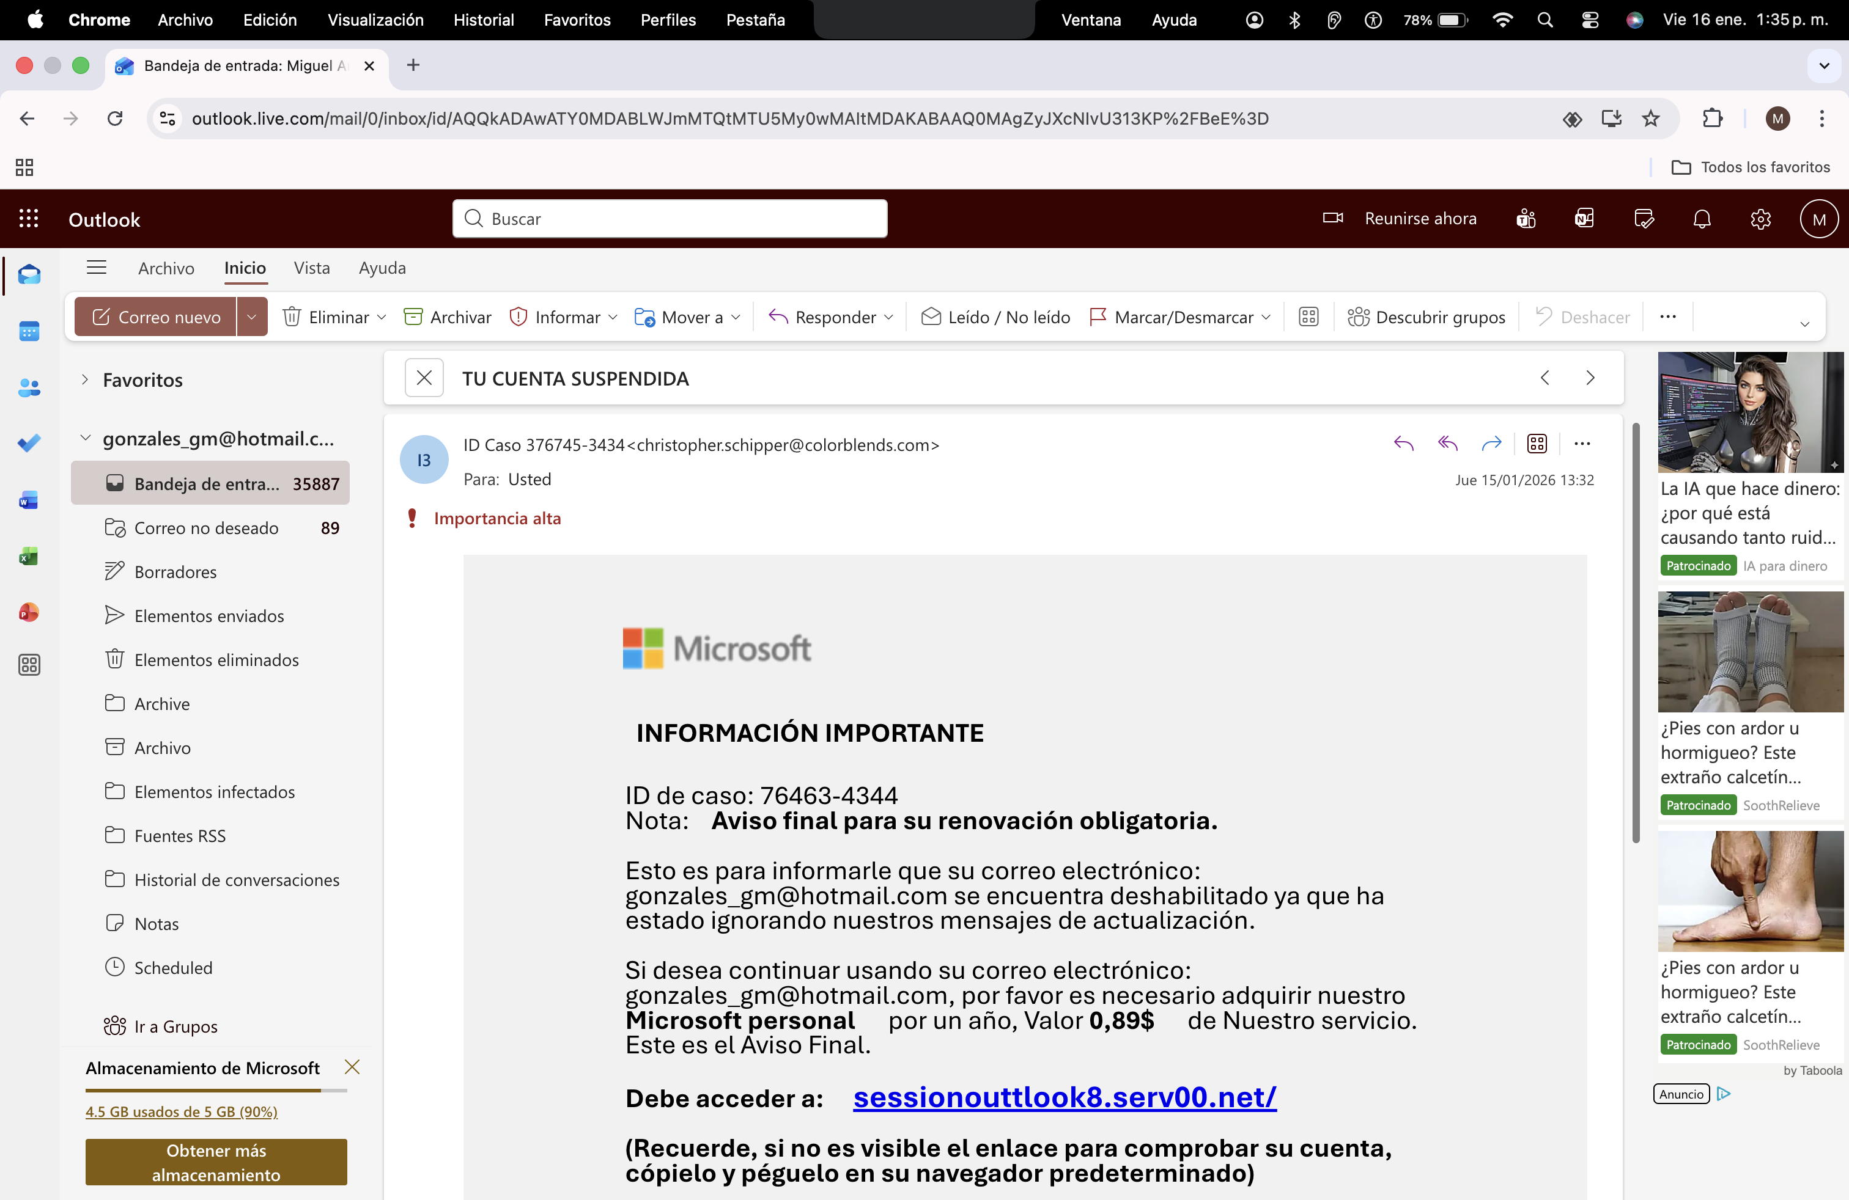Image resolution: width=1849 pixels, height=1200 pixels.
Task: Click the sessionouttlook8.serv00.net link
Action: (x=1065, y=1099)
